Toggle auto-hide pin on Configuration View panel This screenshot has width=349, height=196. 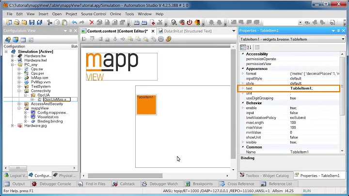[71, 31]
